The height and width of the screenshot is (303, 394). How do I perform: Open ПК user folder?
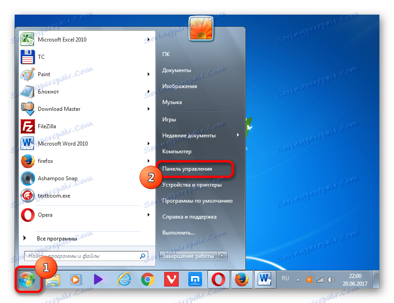point(166,54)
